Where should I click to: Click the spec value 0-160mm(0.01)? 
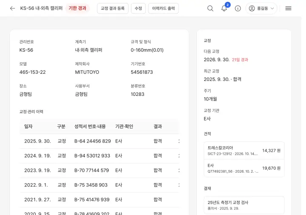pos(147,50)
